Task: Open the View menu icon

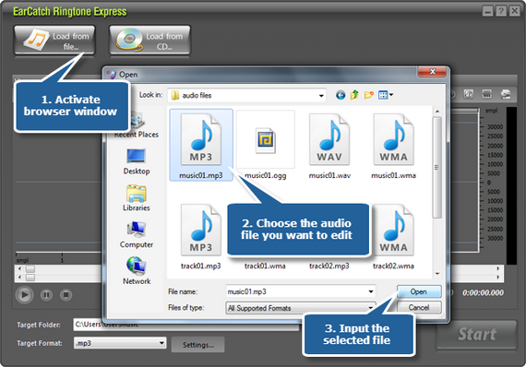Action: (x=386, y=95)
